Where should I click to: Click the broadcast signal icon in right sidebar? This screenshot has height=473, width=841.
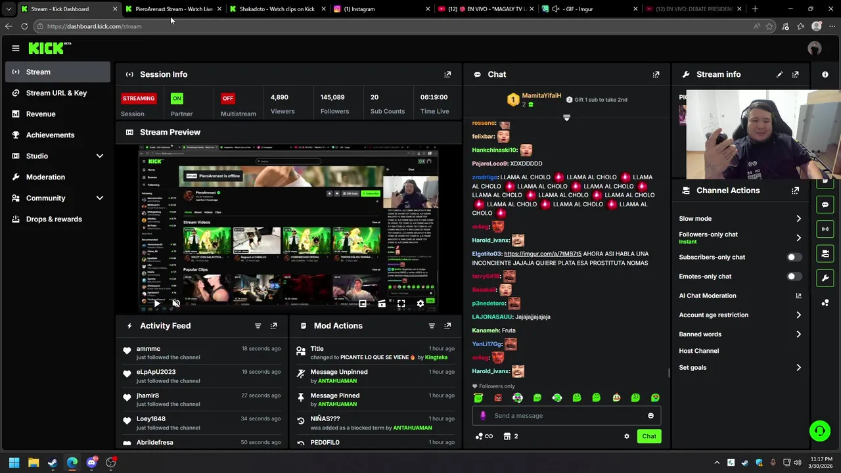pyautogui.click(x=825, y=229)
